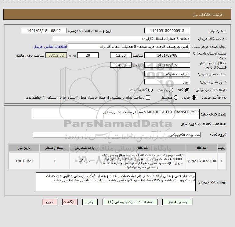Click the کد کالا column header
Image resolution: width=235 pixels, height=227 pixels.
(201, 148)
